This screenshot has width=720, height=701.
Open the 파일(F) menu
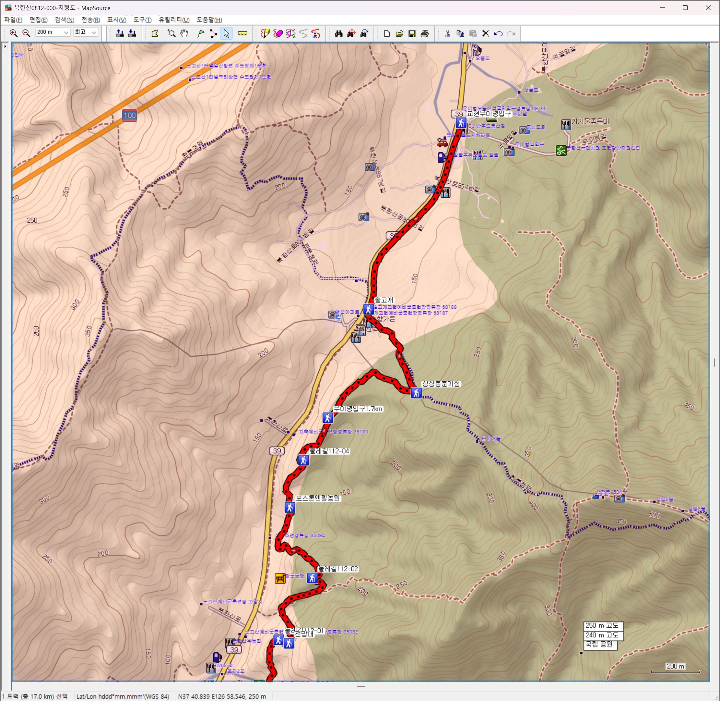[x=13, y=20]
